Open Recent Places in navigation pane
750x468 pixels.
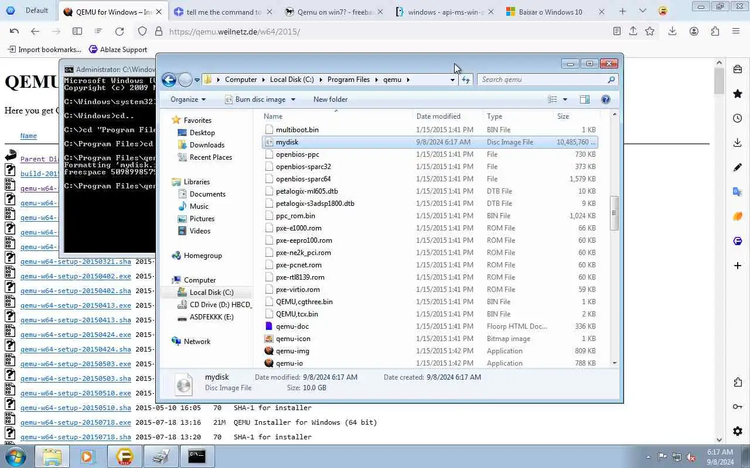(210, 157)
